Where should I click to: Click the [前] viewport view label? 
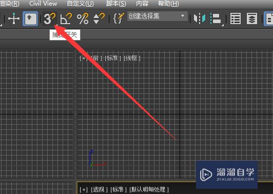96,58
